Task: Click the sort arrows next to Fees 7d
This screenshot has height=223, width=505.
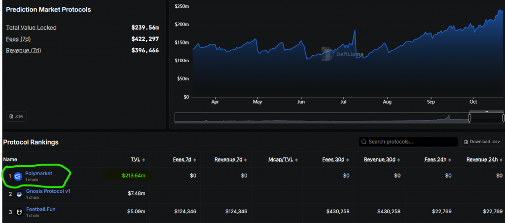Action: (195, 160)
